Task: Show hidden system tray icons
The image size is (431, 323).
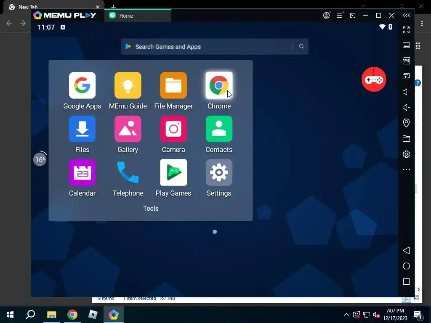Action: coord(346,315)
